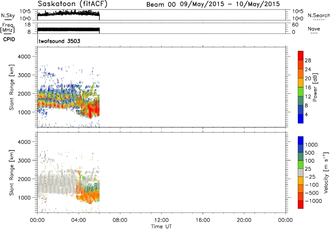Click the 'Beam 00' label in header
Viewport: 330px width, 229px height.
[x=161, y=5]
